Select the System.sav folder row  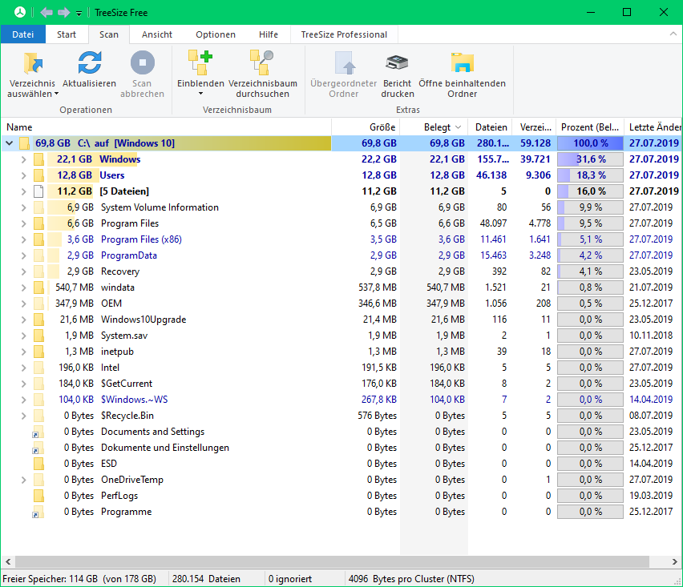tap(341, 336)
